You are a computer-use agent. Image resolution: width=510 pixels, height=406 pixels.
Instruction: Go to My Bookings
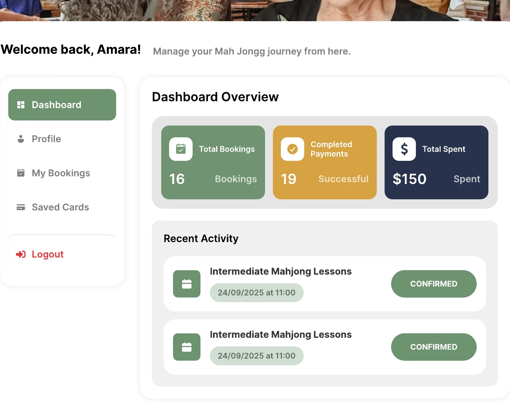[x=62, y=173]
